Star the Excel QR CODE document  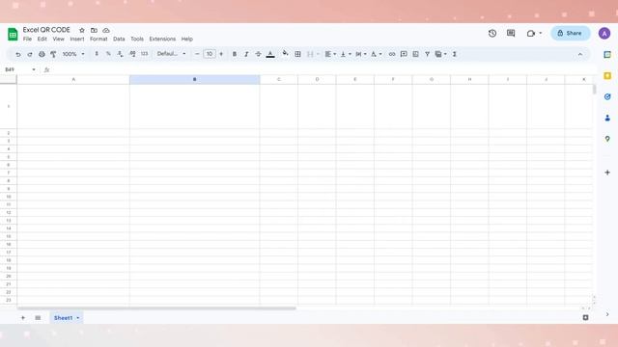(x=82, y=30)
